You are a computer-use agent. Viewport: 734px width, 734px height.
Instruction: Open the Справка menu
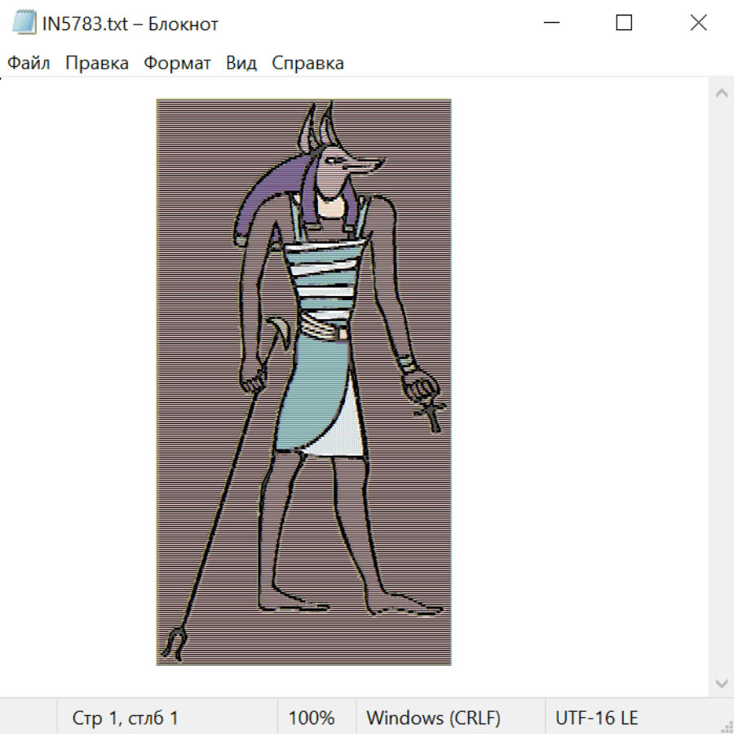click(307, 64)
